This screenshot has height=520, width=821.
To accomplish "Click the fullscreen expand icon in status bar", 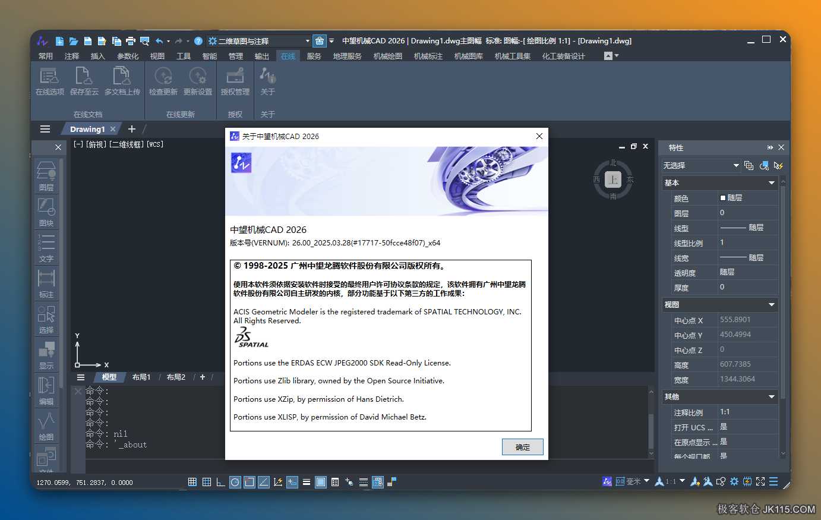I will [760, 481].
